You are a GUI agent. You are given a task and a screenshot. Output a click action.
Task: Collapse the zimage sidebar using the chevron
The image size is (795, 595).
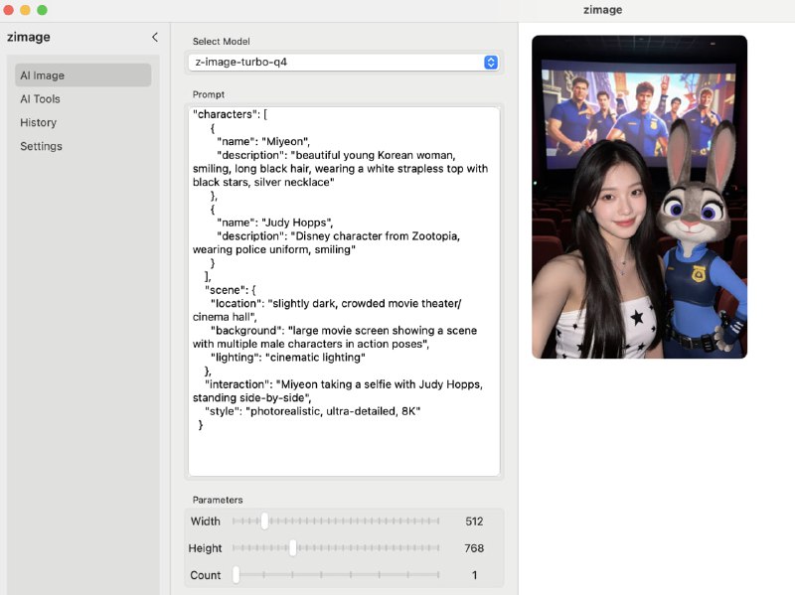pyautogui.click(x=154, y=37)
